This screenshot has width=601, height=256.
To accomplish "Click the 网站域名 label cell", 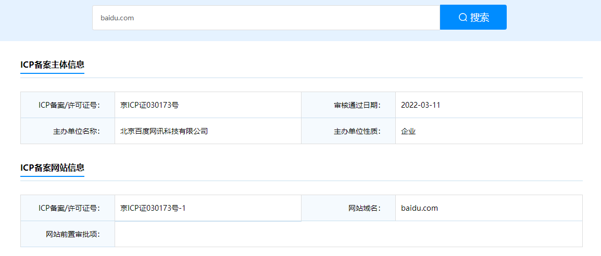I will click(348, 208).
